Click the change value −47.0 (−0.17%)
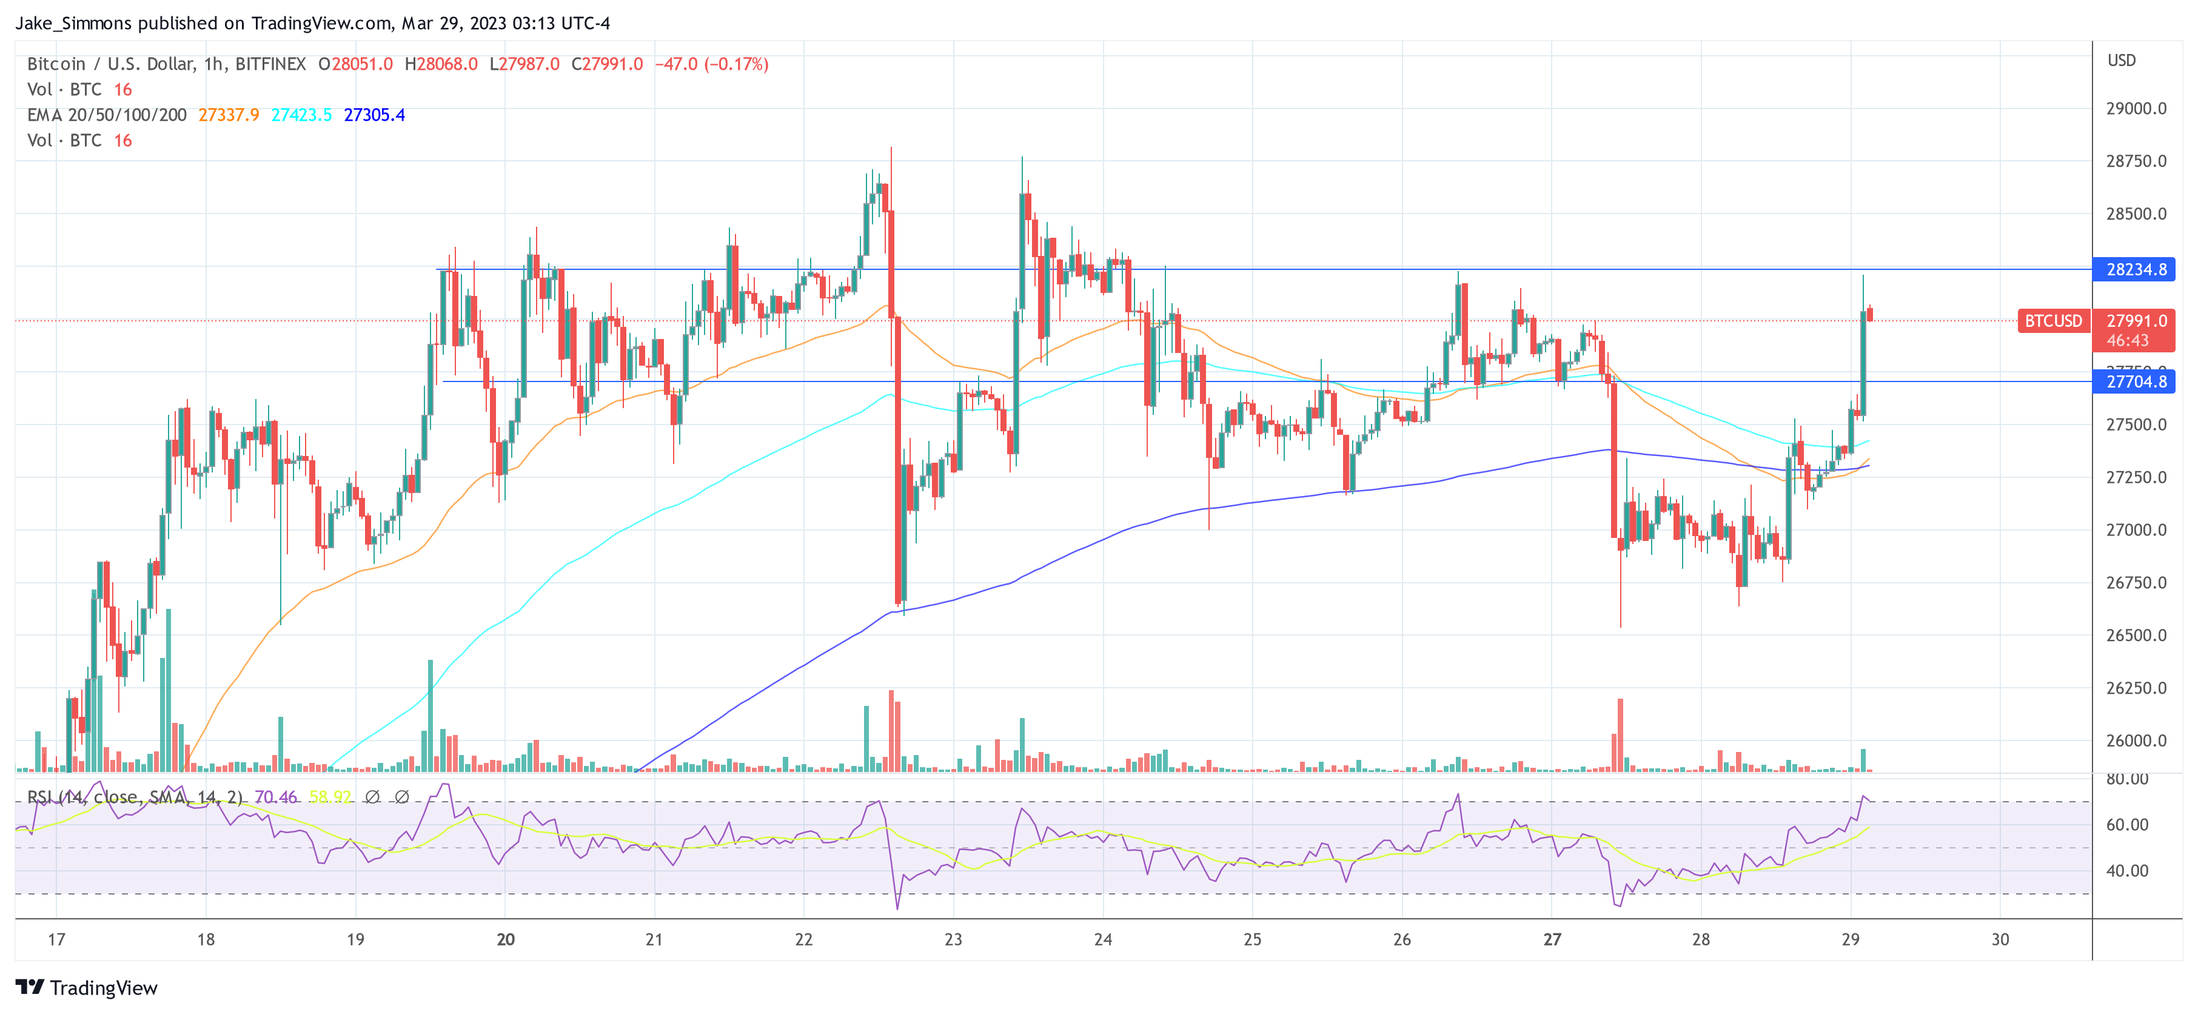Viewport: 2198px width, 1014px height. tap(712, 64)
